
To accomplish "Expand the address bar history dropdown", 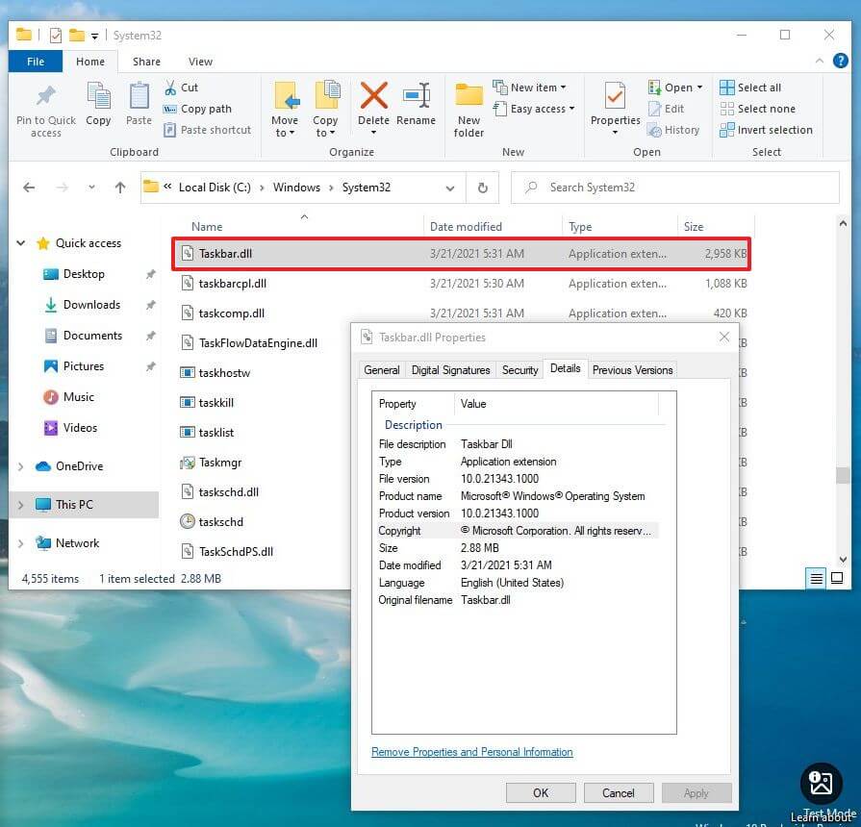I will click(x=450, y=188).
